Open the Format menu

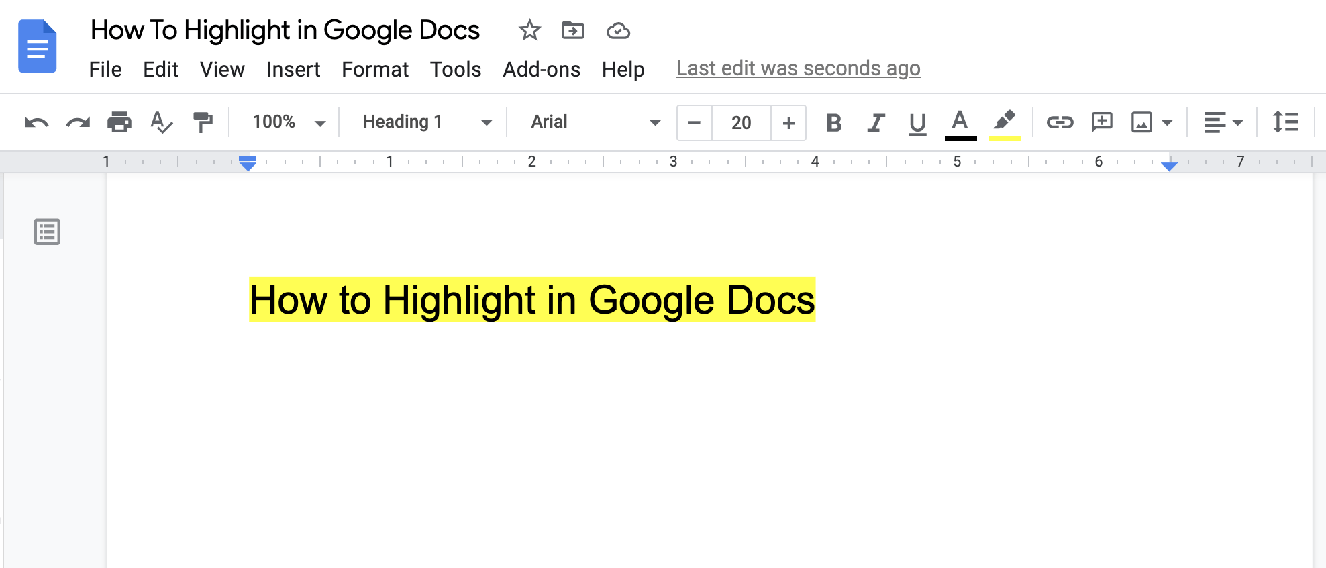tap(375, 69)
